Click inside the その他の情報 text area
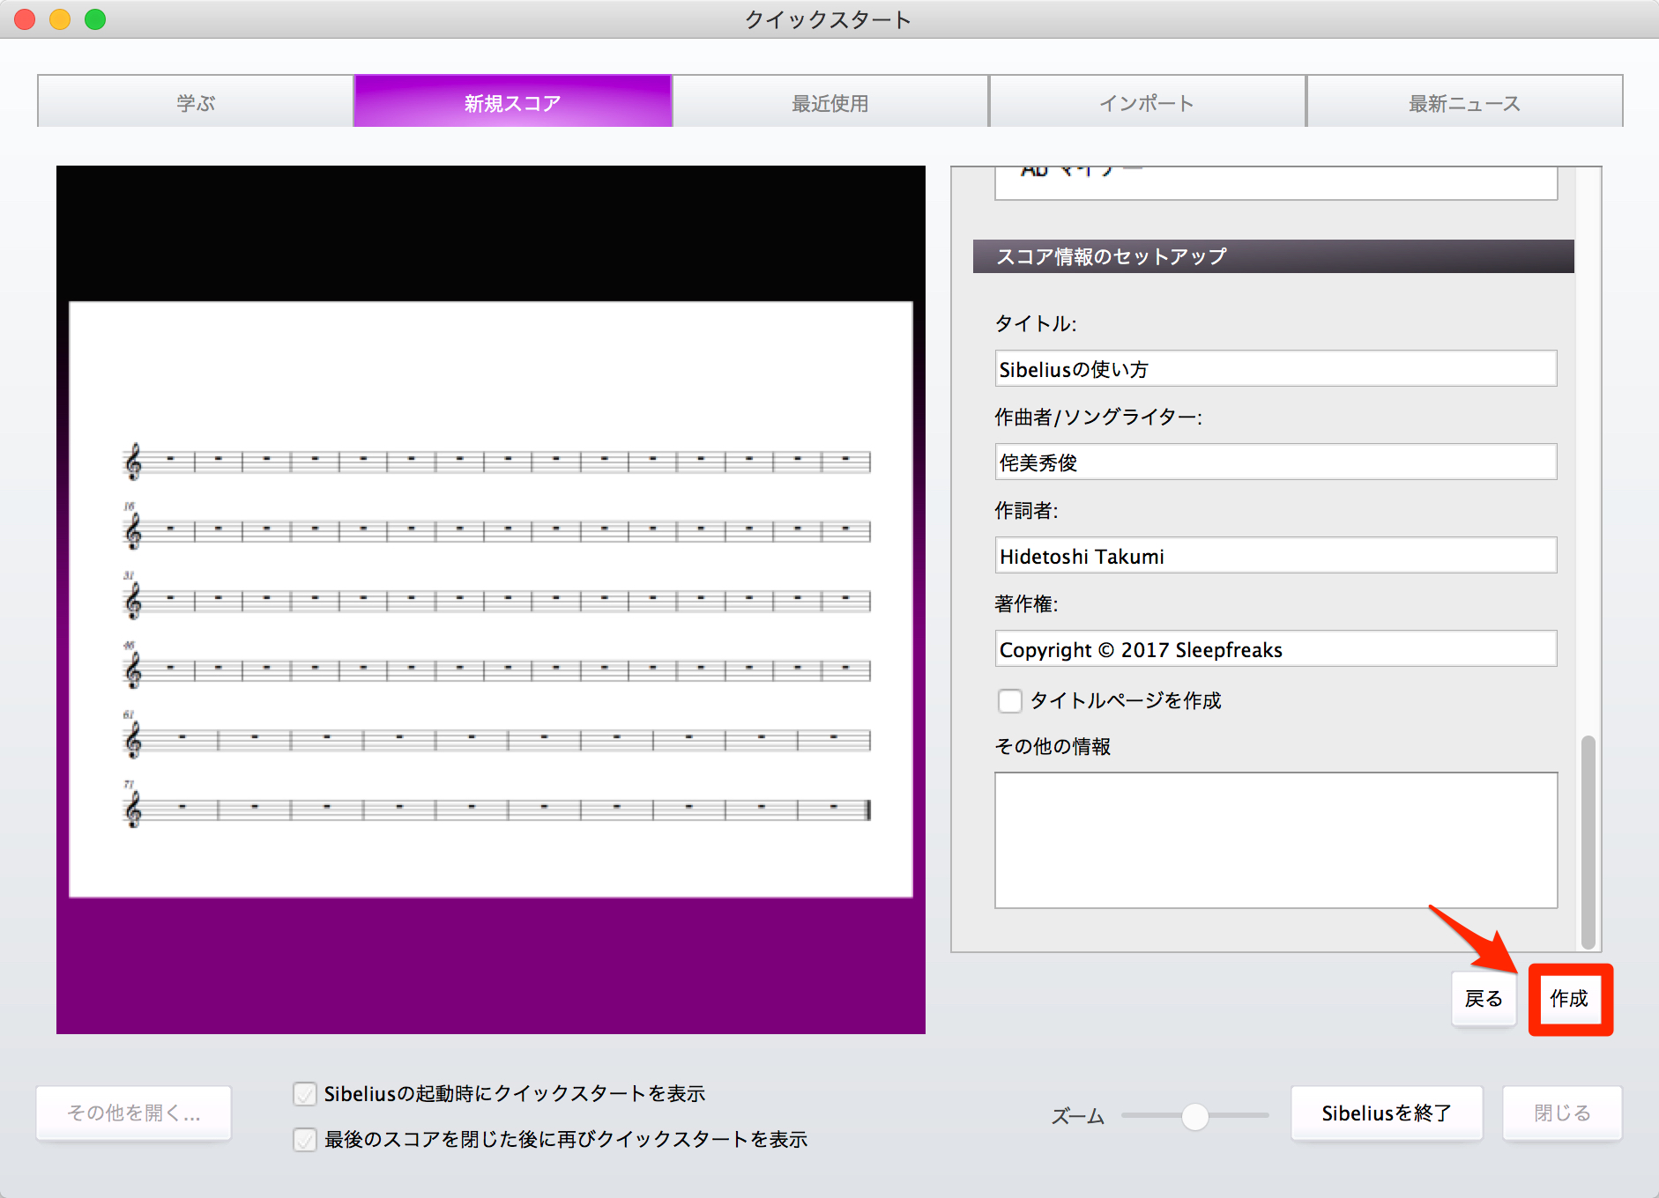The image size is (1659, 1198). [1276, 840]
